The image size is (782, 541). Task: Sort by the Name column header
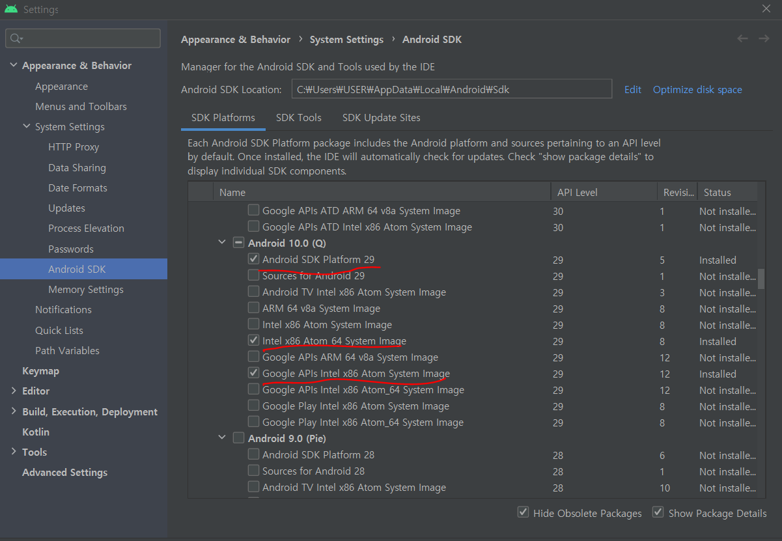382,192
